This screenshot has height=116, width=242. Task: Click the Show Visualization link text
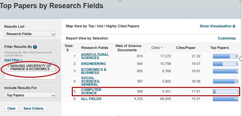[216, 26]
